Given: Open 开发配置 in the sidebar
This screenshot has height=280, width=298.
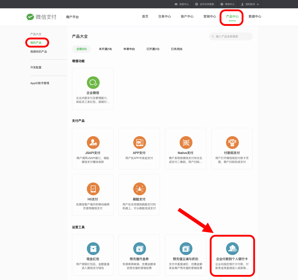Looking at the screenshot, I should [36, 67].
